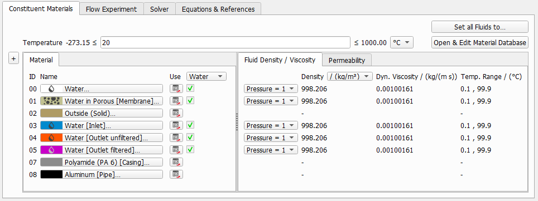Open the Water [Inlet]... material button
This screenshot has height=201, width=538.
pyautogui.click(x=102, y=125)
